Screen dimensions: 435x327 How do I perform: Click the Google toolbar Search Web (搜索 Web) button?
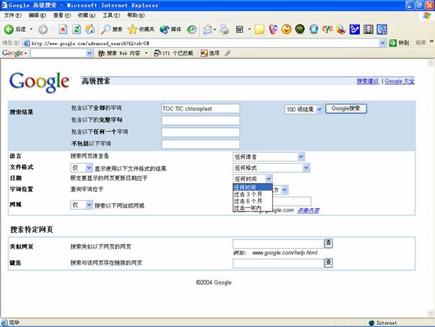pyautogui.click(x=119, y=53)
